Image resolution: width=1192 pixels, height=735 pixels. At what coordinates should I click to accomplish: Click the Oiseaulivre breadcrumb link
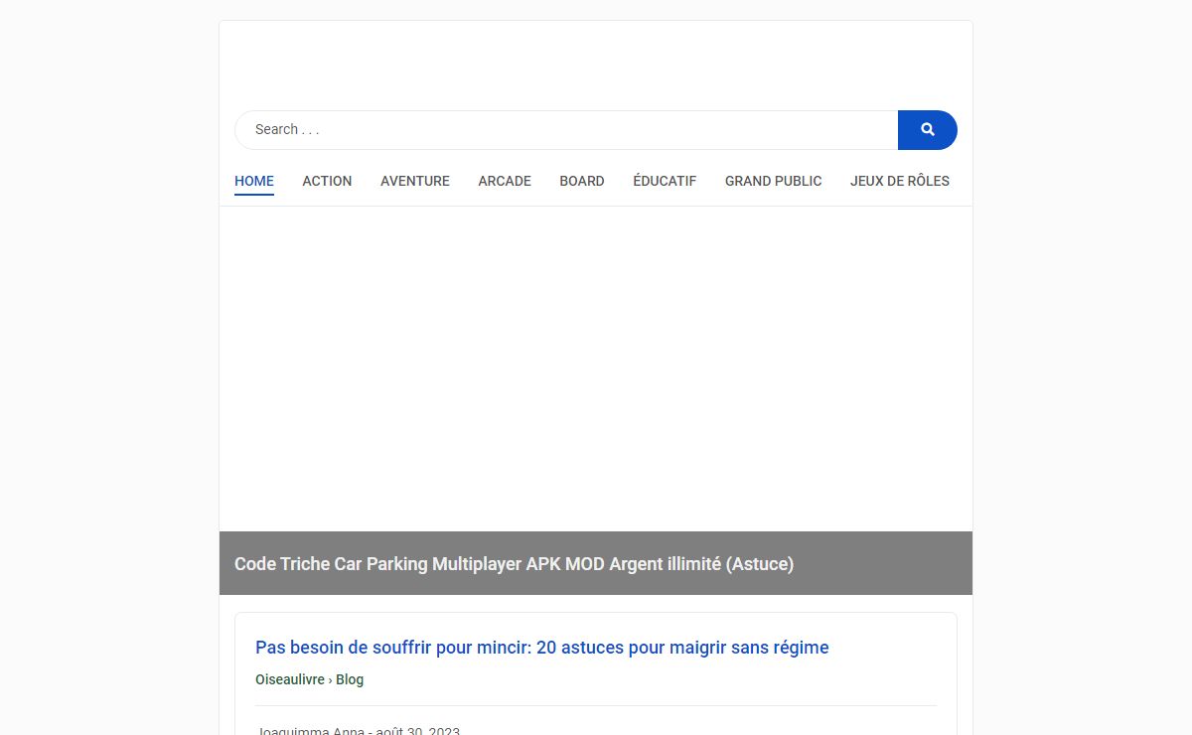point(290,679)
